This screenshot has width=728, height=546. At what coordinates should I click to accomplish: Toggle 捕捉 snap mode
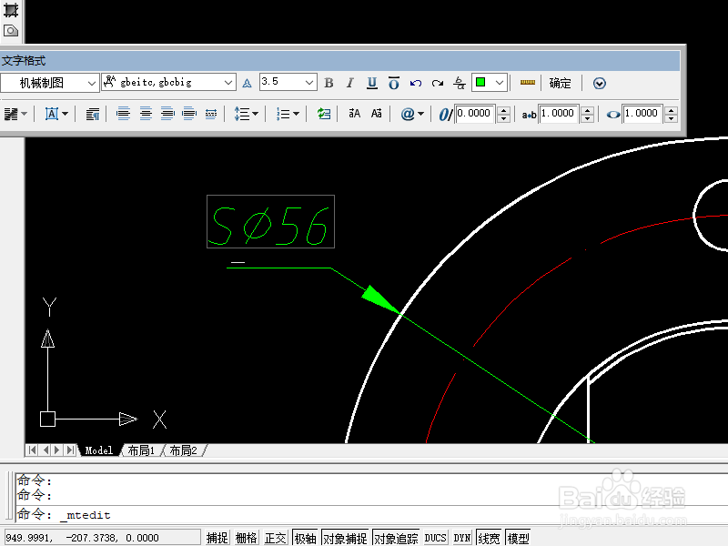[x=217, y=538]
